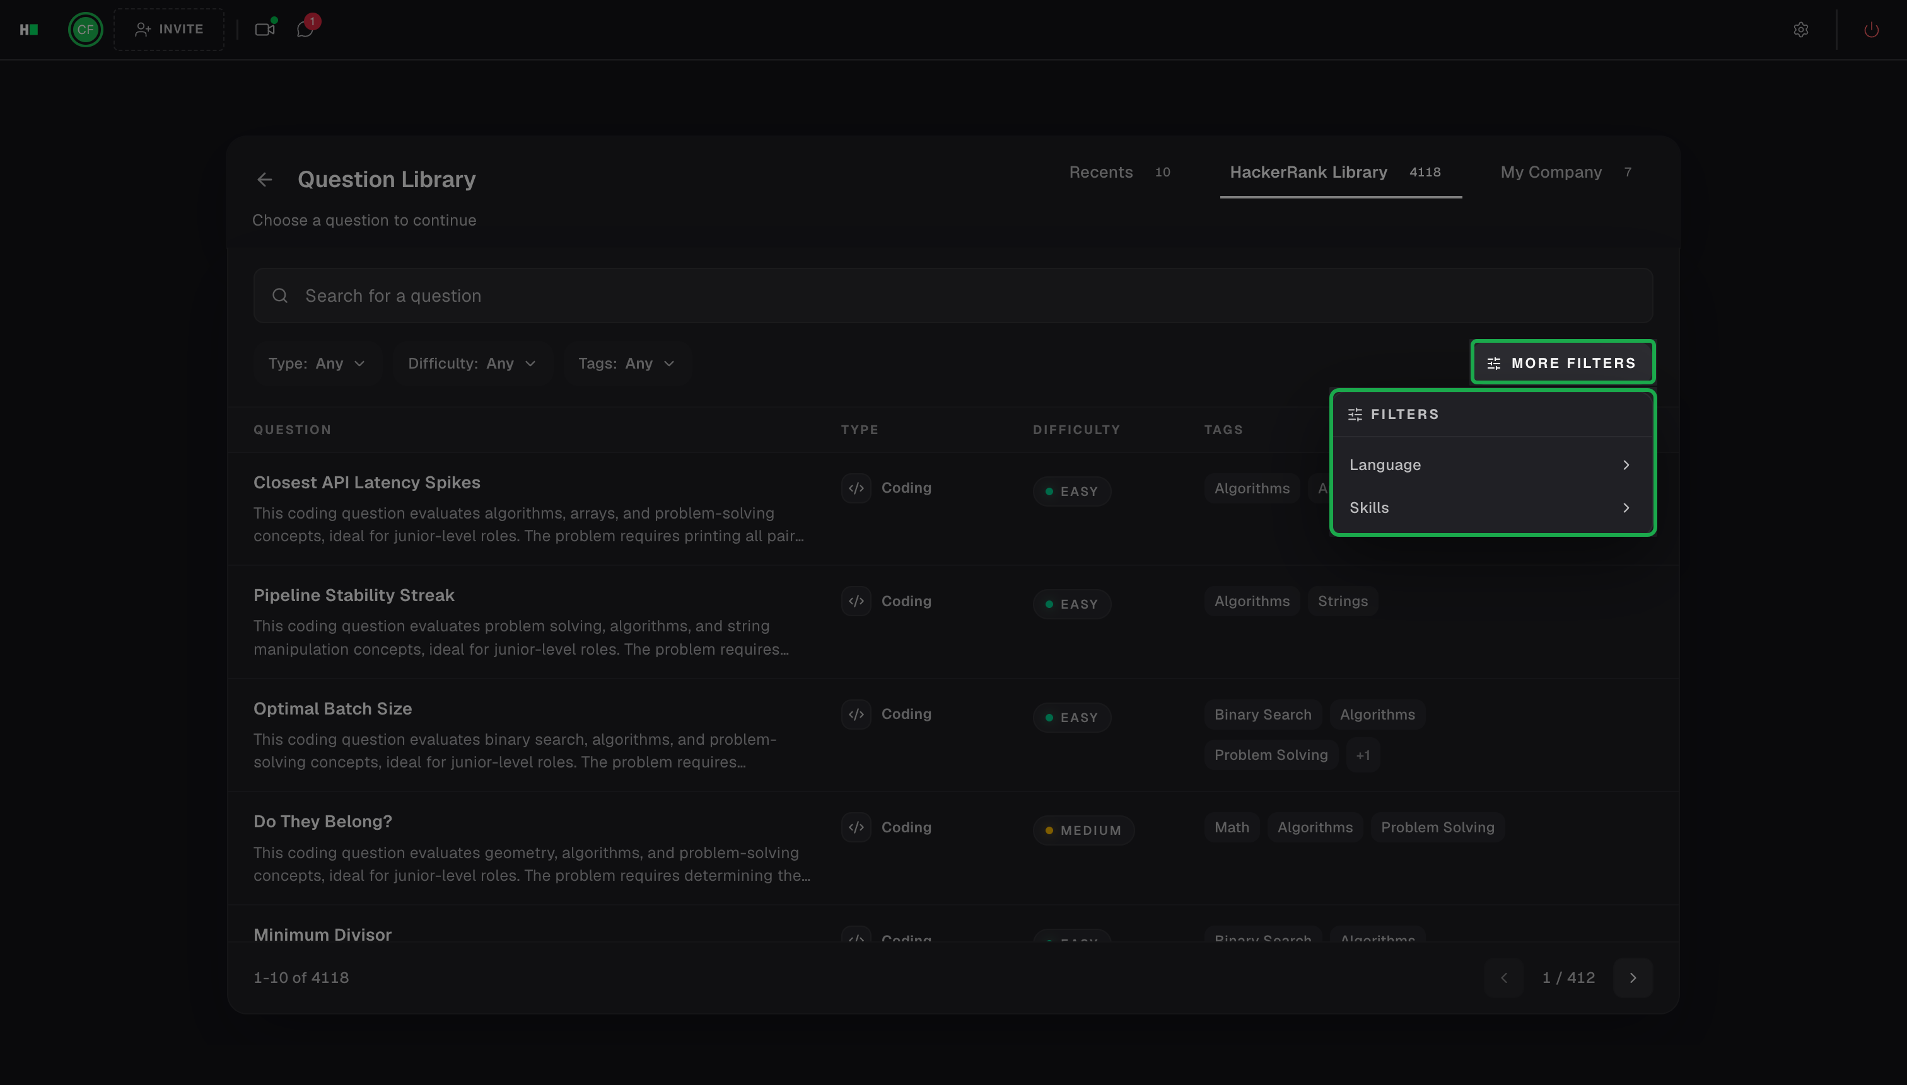Click the 1 / 412 page indicator
Viewport: 1907px width, 1085px height.
click(1568, 978)
